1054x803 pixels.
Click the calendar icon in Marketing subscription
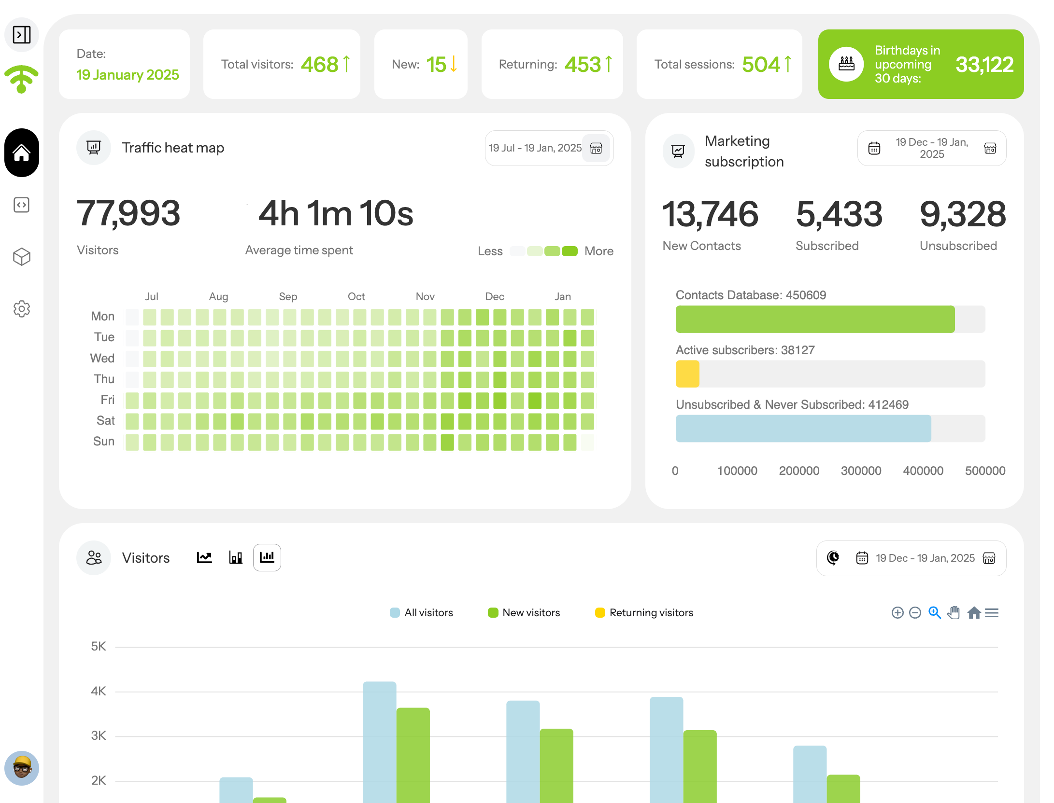click(x=874, y=148)
